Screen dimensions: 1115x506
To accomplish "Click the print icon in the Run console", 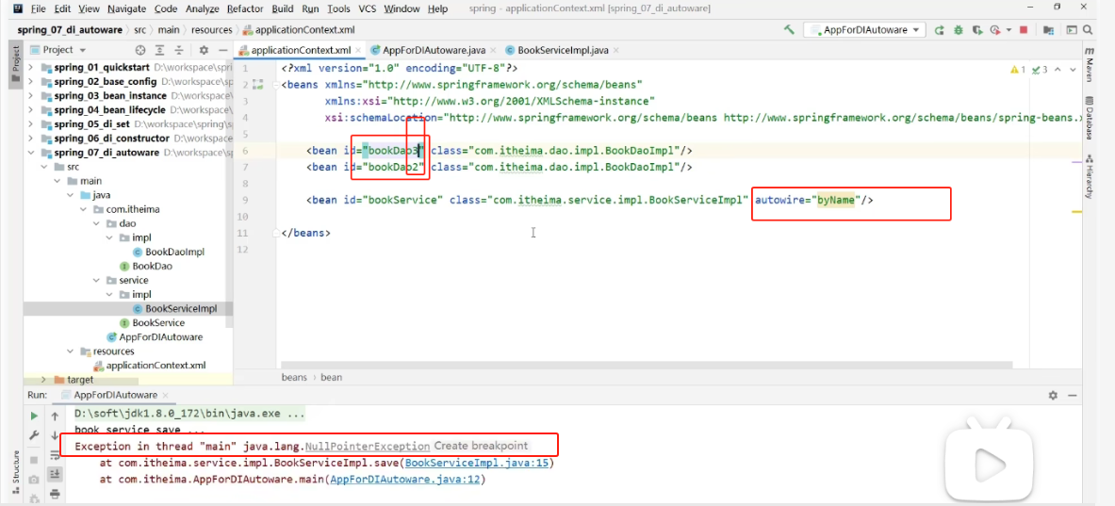I will coord(55,493).
